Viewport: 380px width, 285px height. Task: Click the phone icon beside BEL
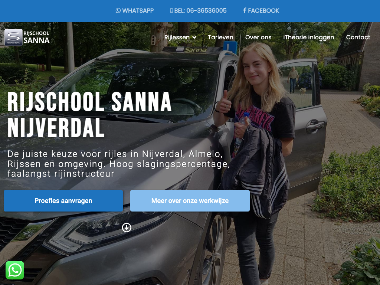click(171, 10)
